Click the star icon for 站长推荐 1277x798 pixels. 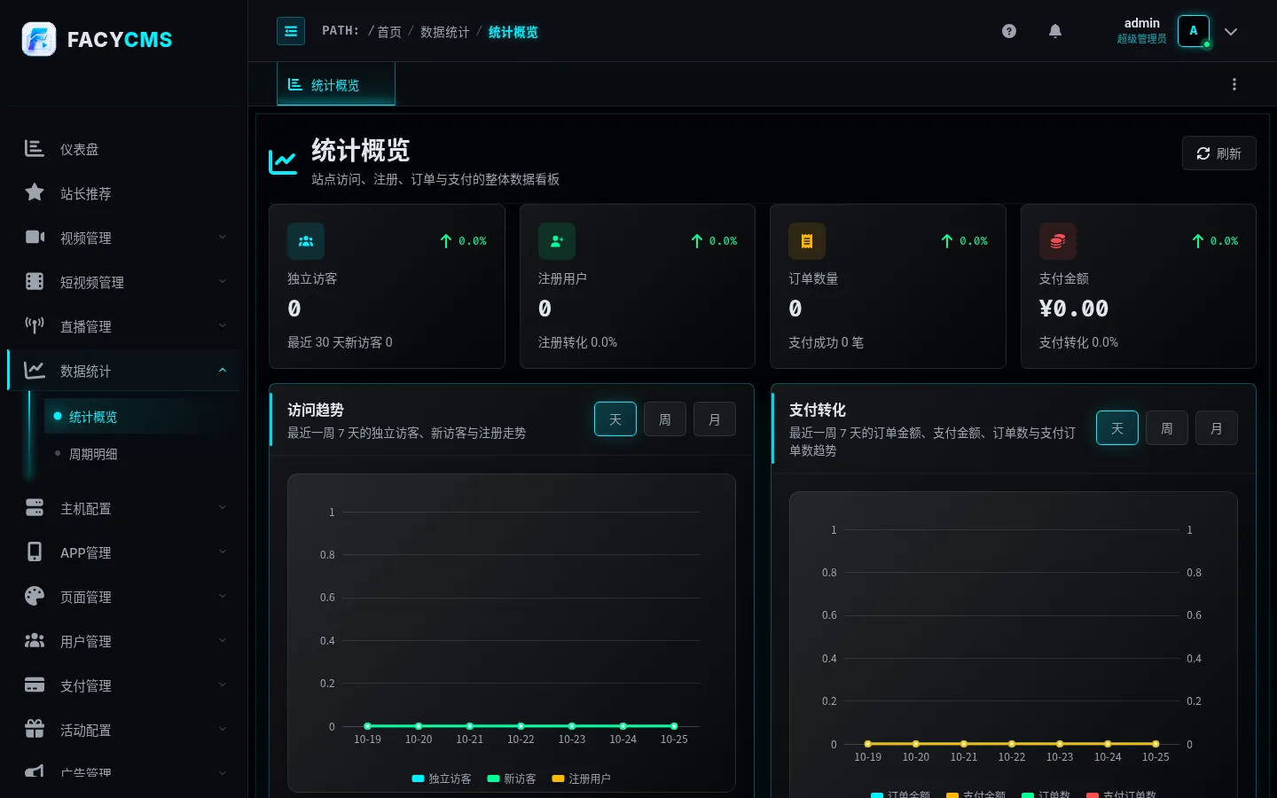[x=35, y=192]
